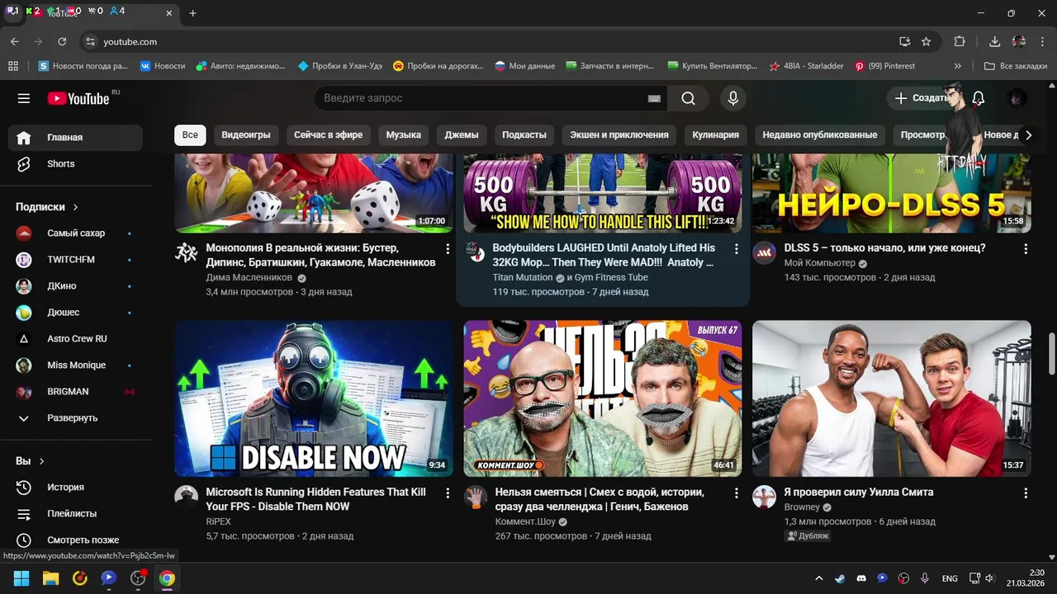Open options for Уилла Смита video

coord(1026,493)
